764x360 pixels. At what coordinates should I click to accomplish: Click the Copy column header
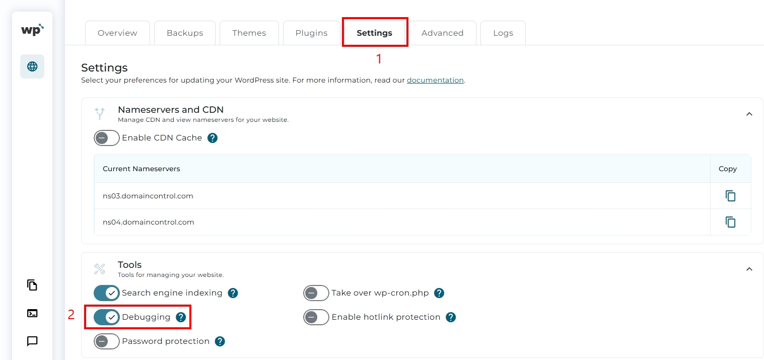(728, 169)
